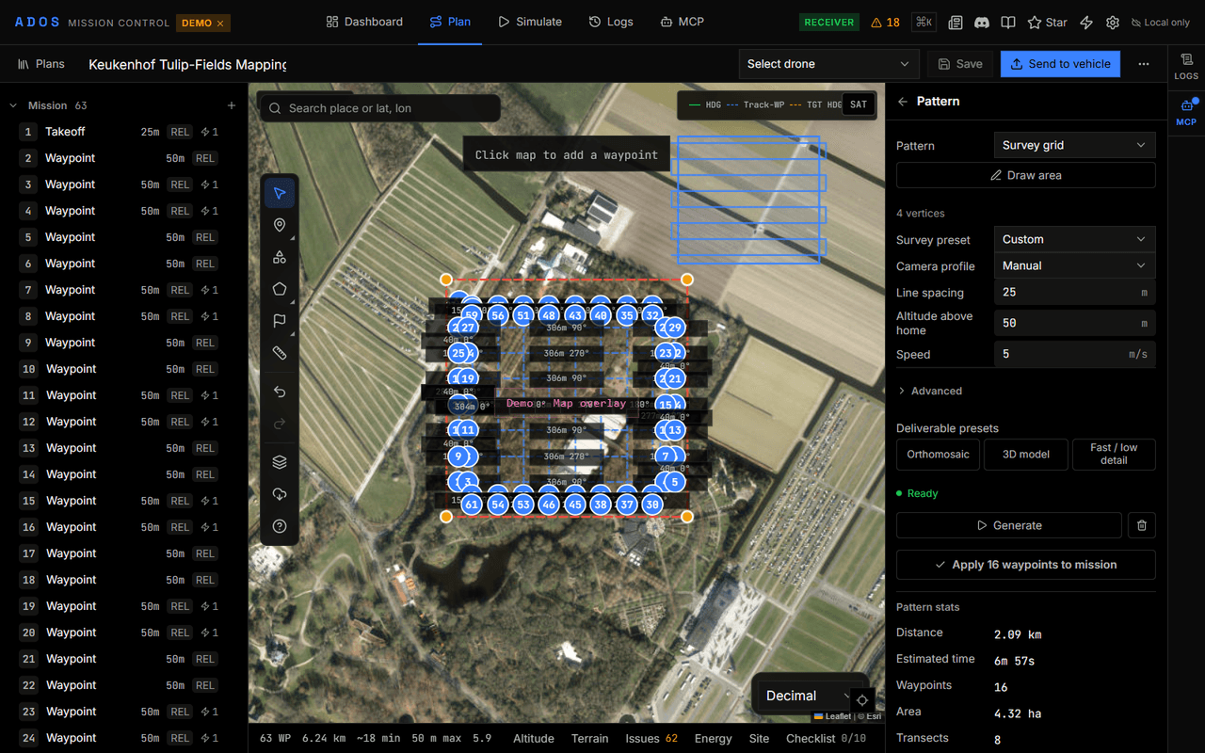Screen dimensions: 1205x753
Task: Choose the Orthomosaic deliverable preset
Action: click(938, 455)
